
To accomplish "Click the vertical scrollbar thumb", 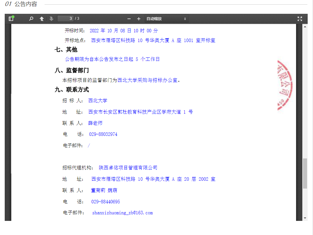I will point(305,173).
